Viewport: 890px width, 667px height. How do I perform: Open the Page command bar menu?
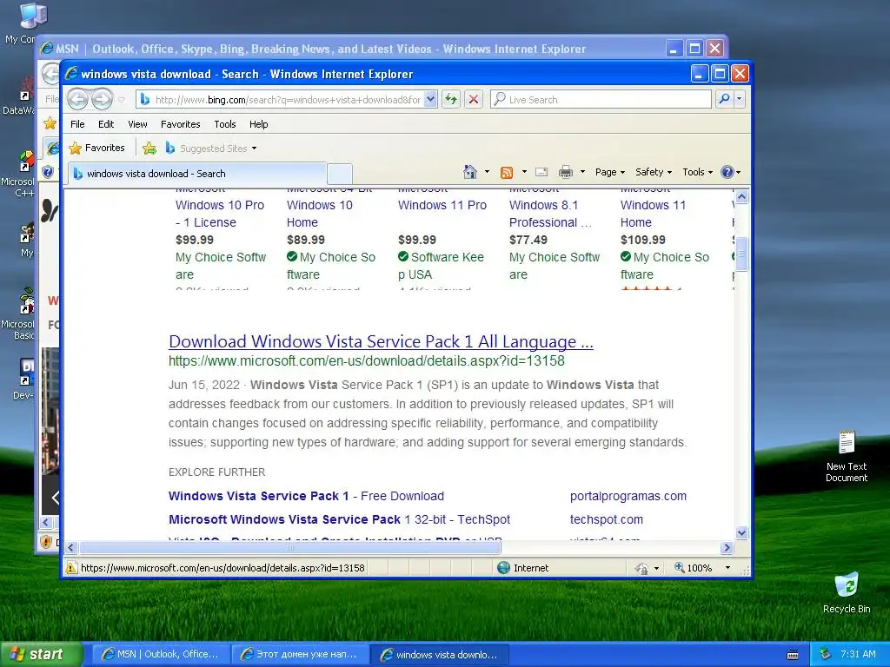(x=609, y=172)
